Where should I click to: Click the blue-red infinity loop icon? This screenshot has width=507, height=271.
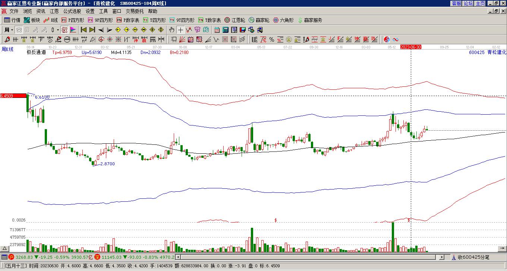point(396,39)
